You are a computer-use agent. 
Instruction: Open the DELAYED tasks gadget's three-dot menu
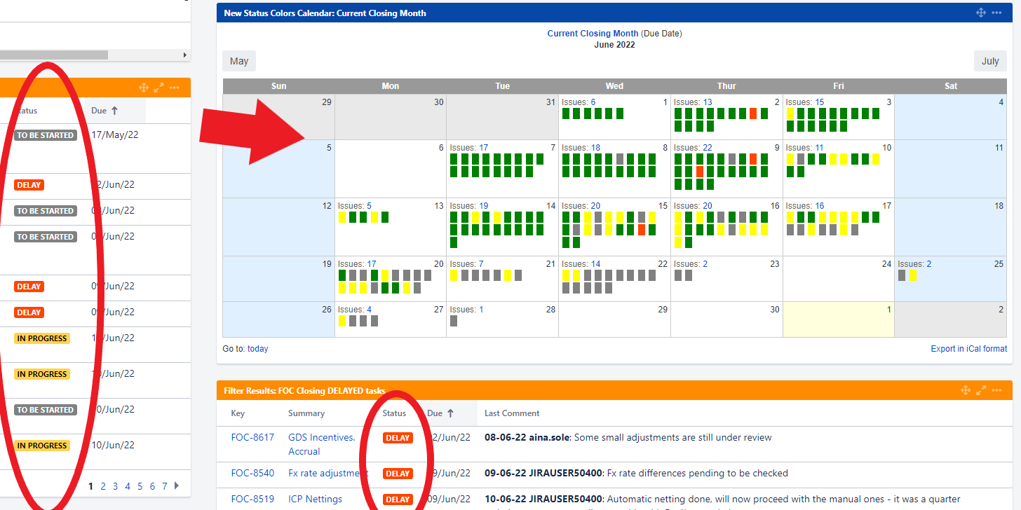point(997,390)
